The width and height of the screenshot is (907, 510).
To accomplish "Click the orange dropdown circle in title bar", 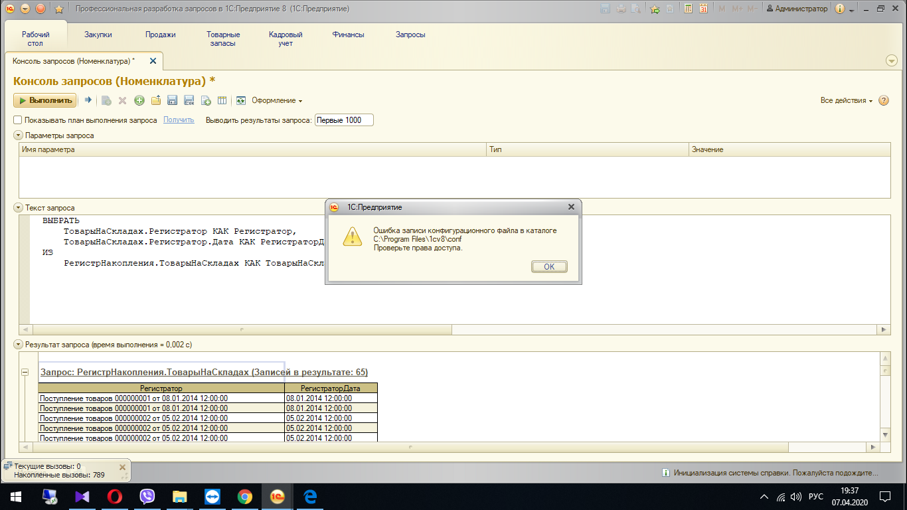I will click(25, 9).
